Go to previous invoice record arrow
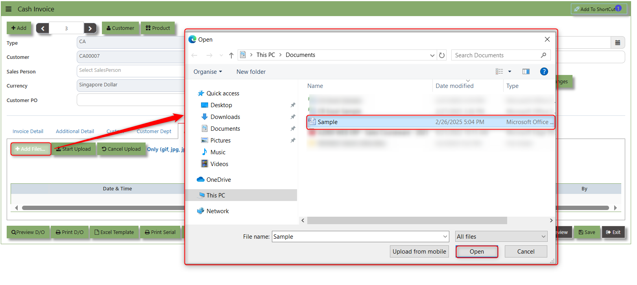637x285 pixels. click(x=42, y=28)
